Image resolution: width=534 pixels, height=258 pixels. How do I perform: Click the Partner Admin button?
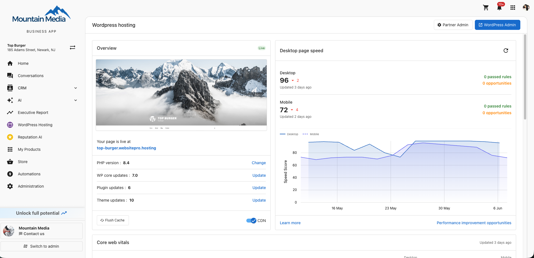pos(453,25)
